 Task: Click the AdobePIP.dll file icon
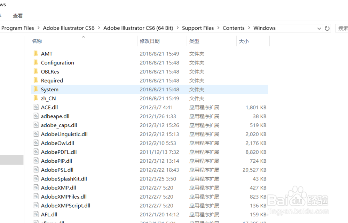(36, 161)
